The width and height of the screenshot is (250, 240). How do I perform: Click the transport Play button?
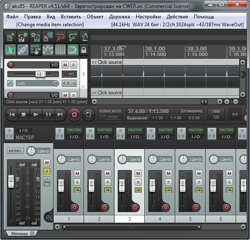coord(36,114)
